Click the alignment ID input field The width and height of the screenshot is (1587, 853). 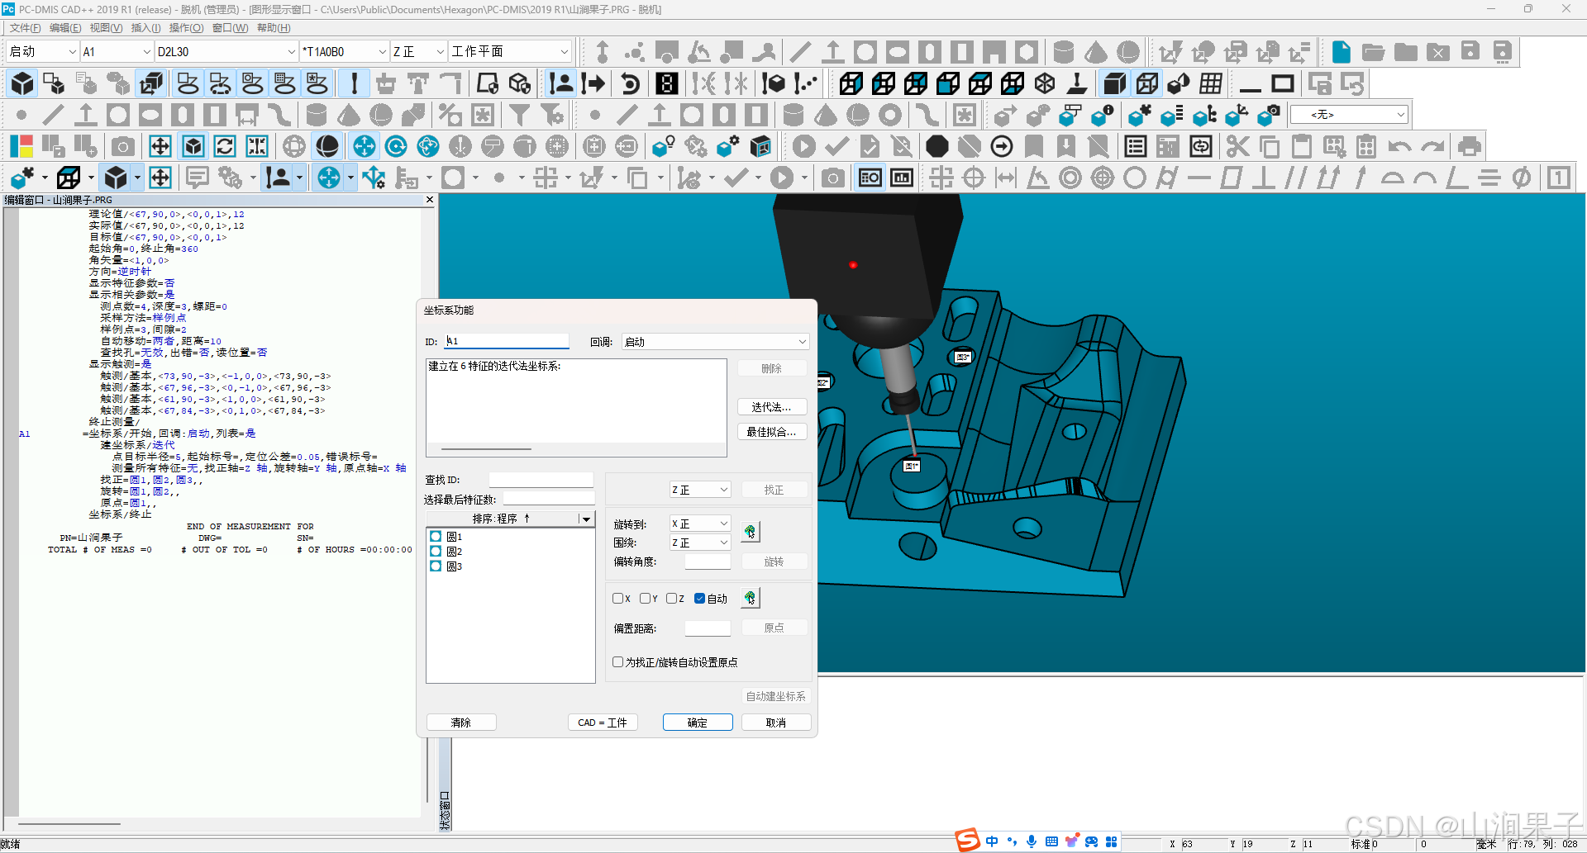tap(507, 341)
